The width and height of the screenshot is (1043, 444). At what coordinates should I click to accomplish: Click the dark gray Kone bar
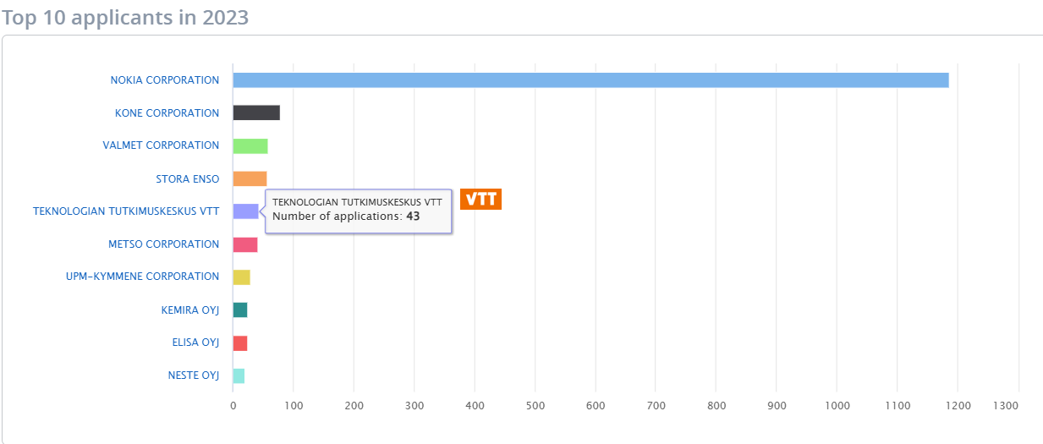(x=256, y=113)
